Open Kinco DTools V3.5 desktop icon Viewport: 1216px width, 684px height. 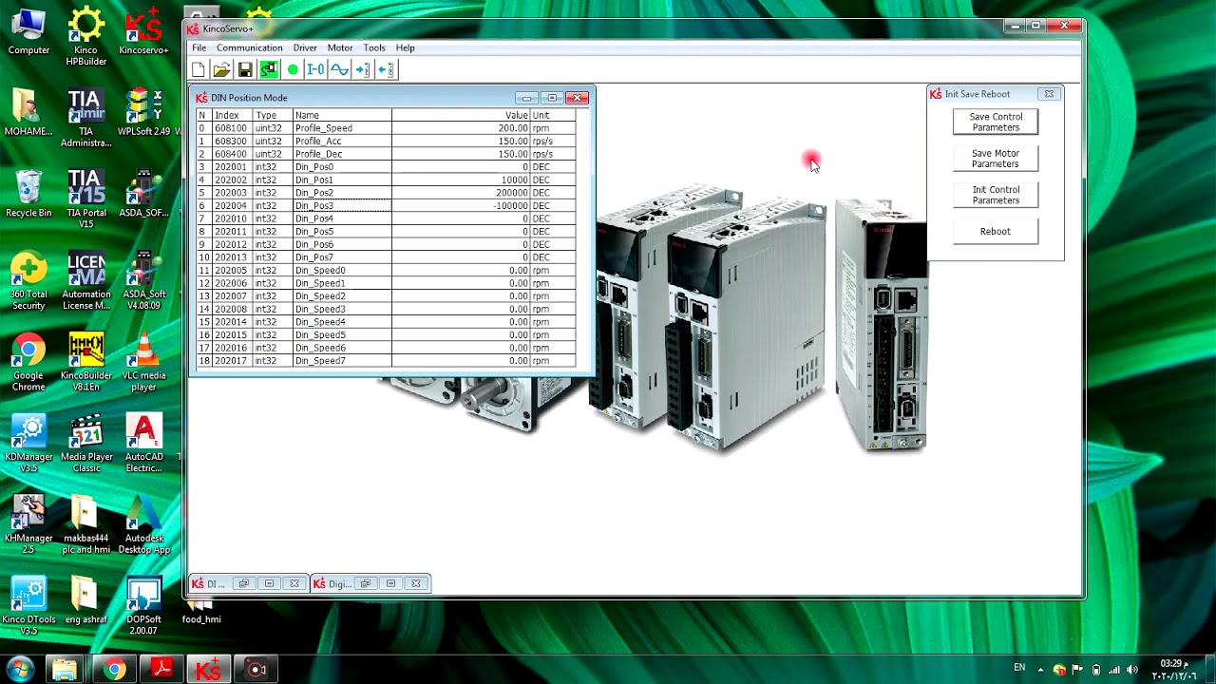(28, 606)
